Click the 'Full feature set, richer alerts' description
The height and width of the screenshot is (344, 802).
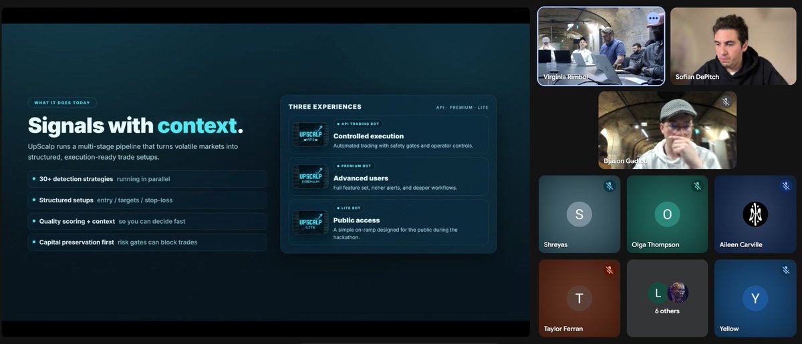click(395, 188)
